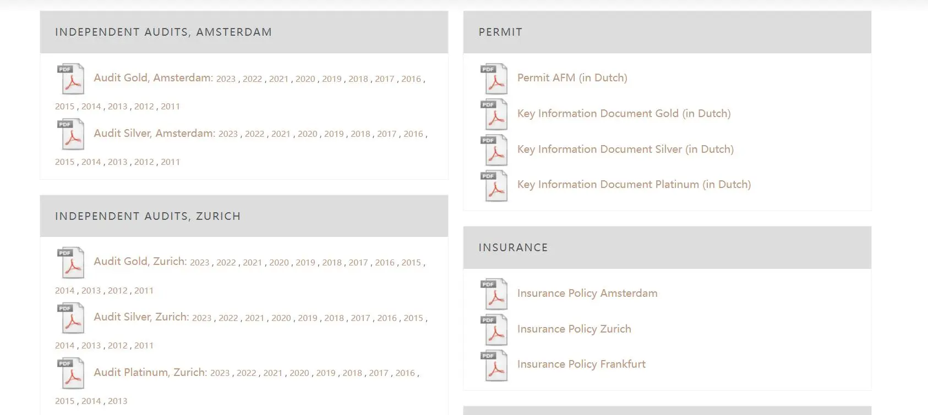Open the 2020 Audit Platinum, Zurich report
The image size is (928, 415).
point(299,373)
